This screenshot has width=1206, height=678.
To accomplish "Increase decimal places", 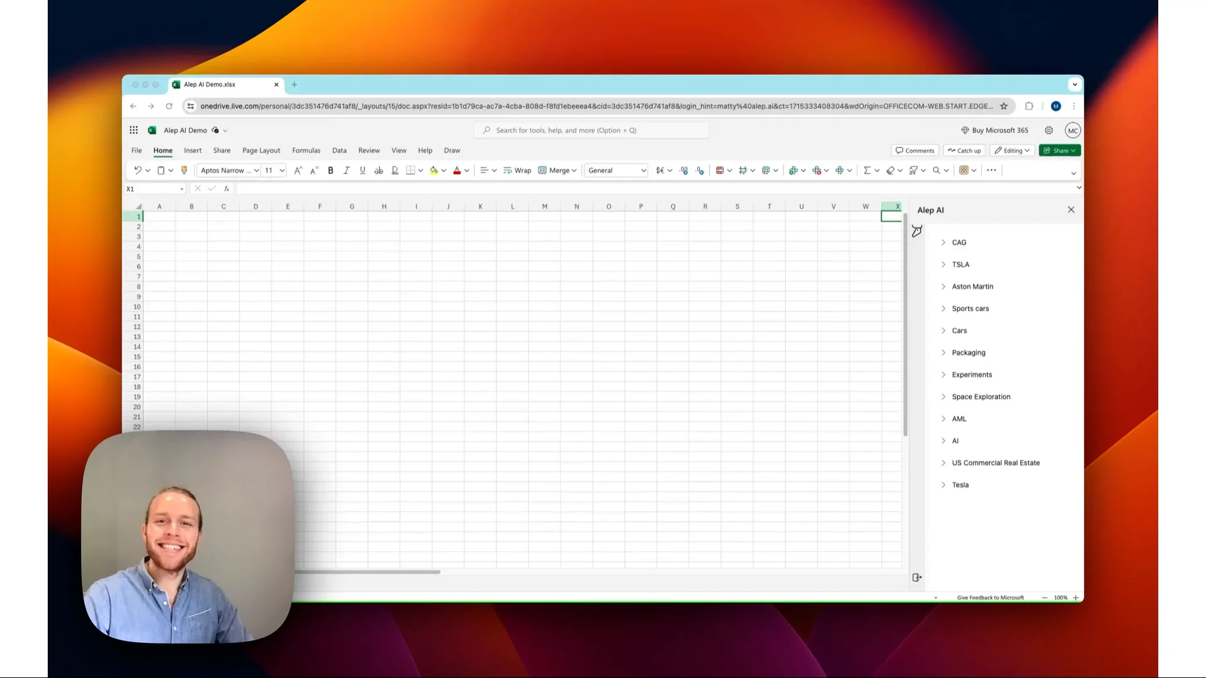I will click(684, 170).
